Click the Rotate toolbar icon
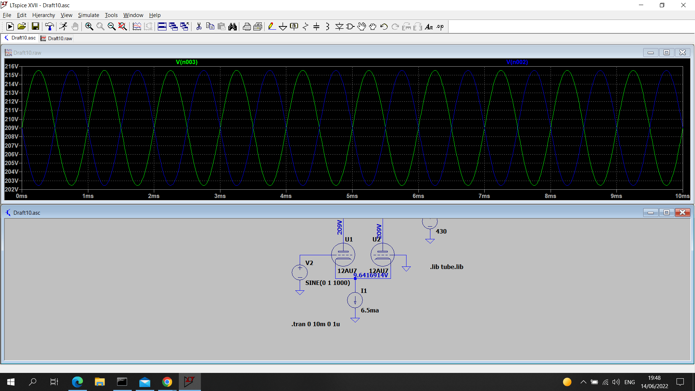Viewport: 695px width, 391px height. [x=407, y=26]
